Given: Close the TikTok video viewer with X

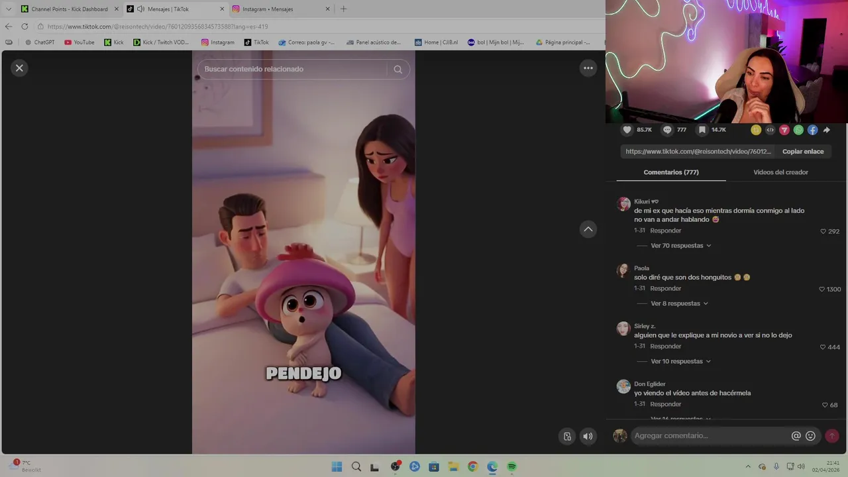Looking at the screenshot, I should tap(19, 68).
